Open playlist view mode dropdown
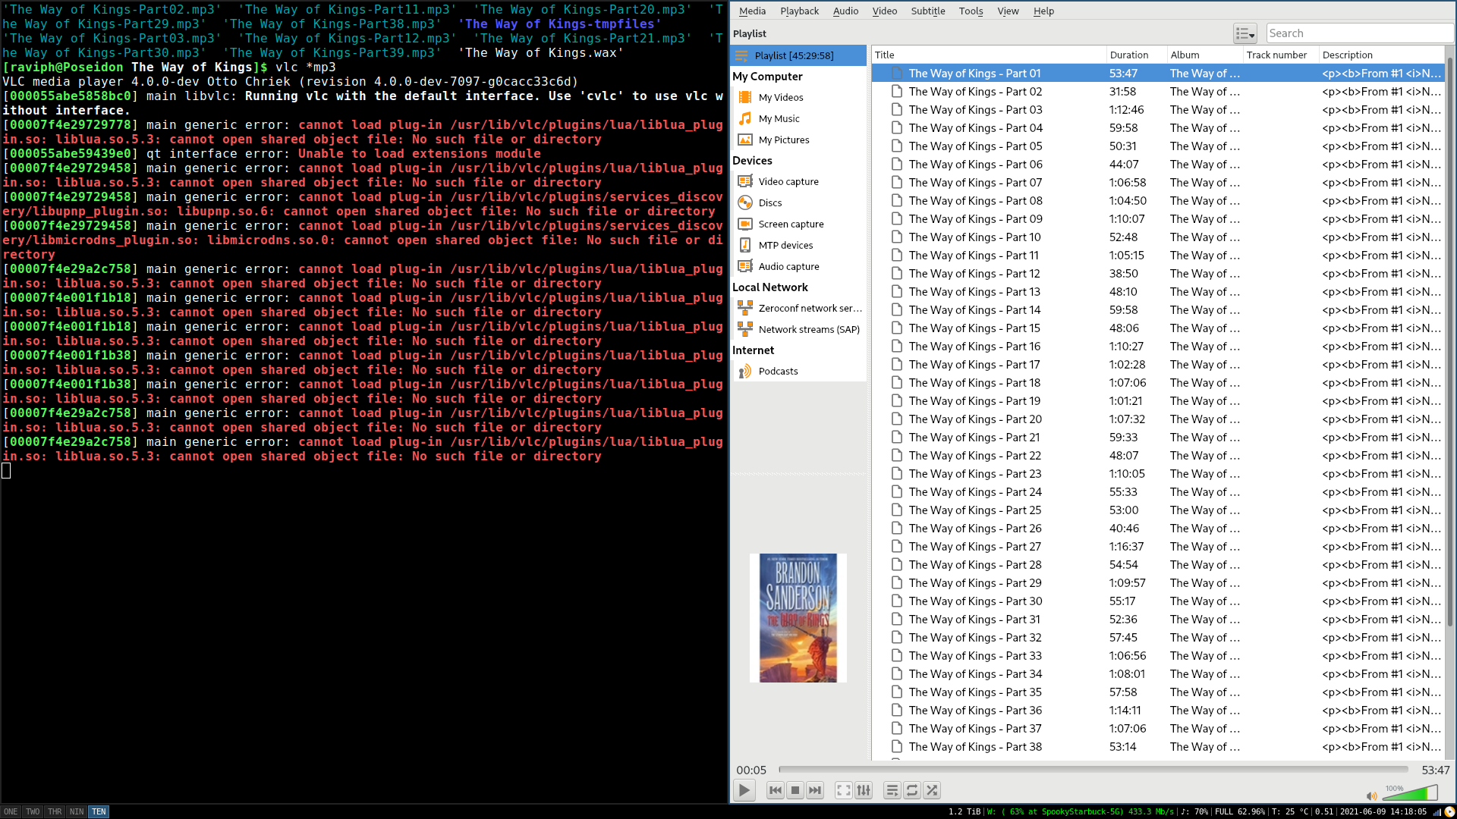The image size is (1457, 819). 1245,33
